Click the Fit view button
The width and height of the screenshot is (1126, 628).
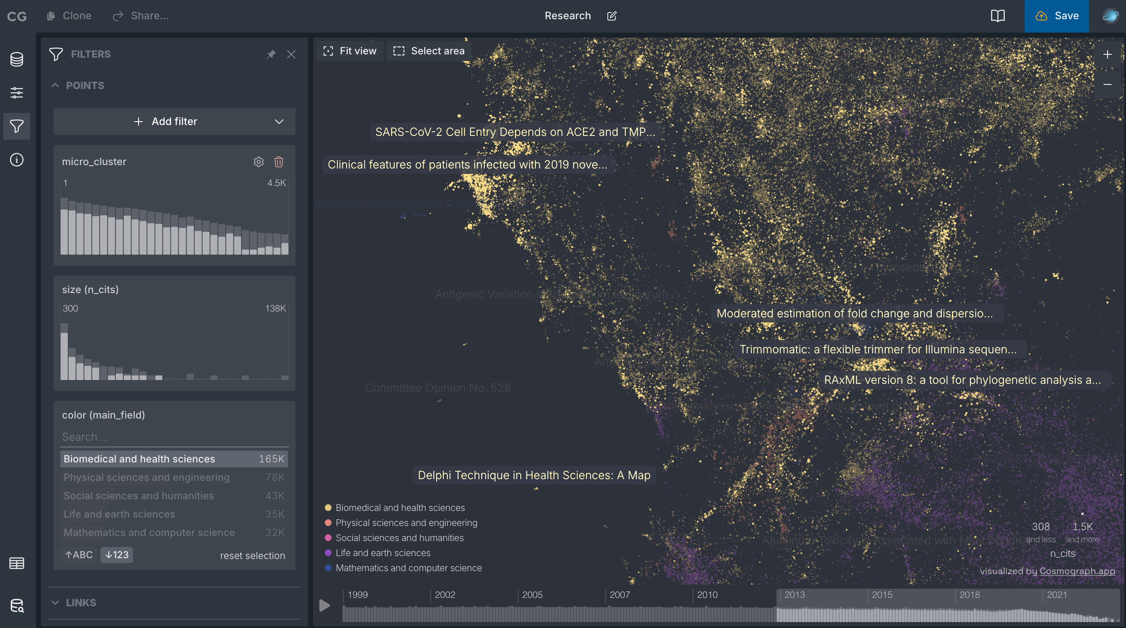click(350, 51)
